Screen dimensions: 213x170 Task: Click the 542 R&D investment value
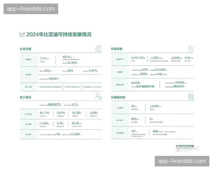[x=47, y=70]
